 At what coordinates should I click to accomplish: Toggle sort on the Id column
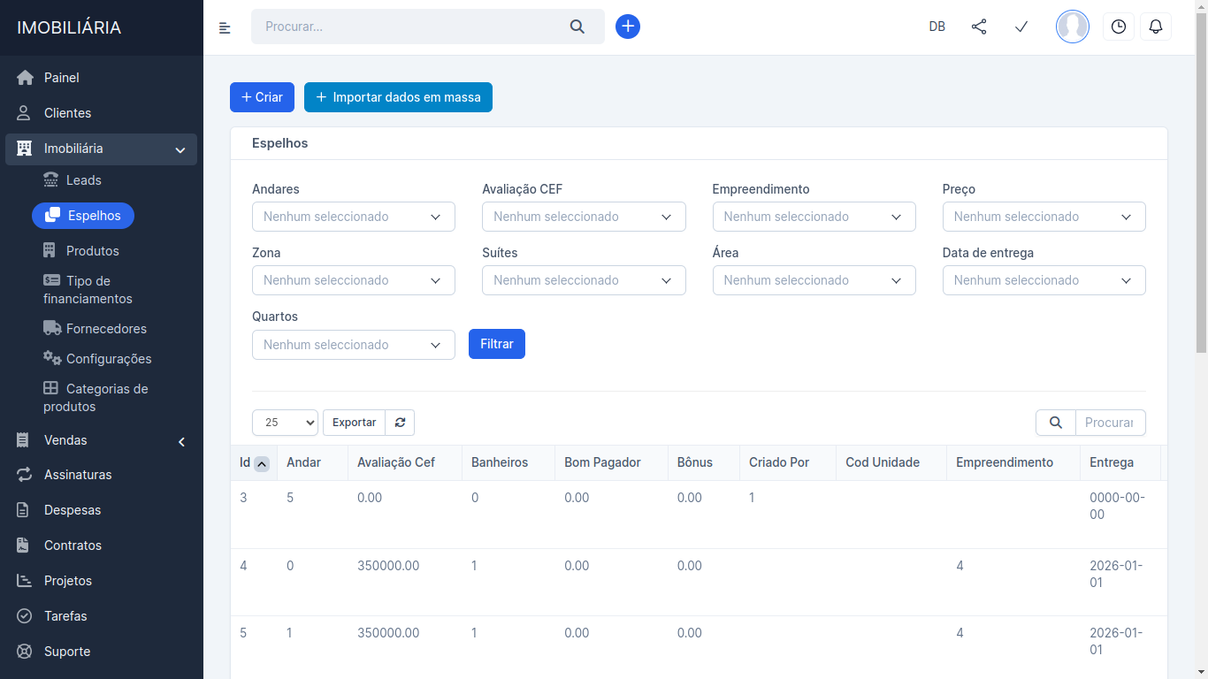click(x=261, y=463)
